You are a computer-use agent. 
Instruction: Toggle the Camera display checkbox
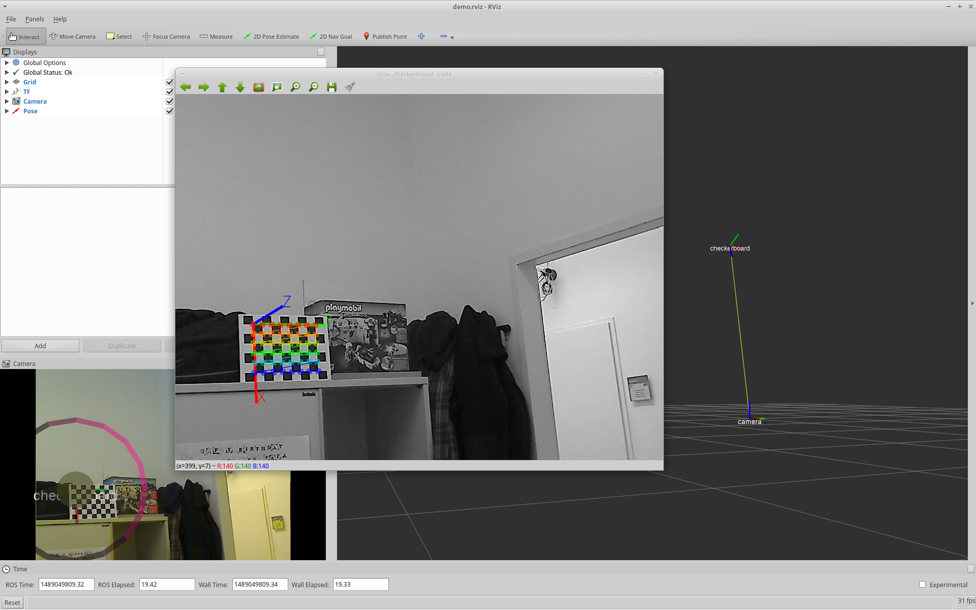169,102
